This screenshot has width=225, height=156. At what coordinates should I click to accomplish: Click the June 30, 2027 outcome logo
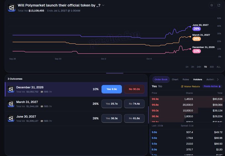point(11,118)
